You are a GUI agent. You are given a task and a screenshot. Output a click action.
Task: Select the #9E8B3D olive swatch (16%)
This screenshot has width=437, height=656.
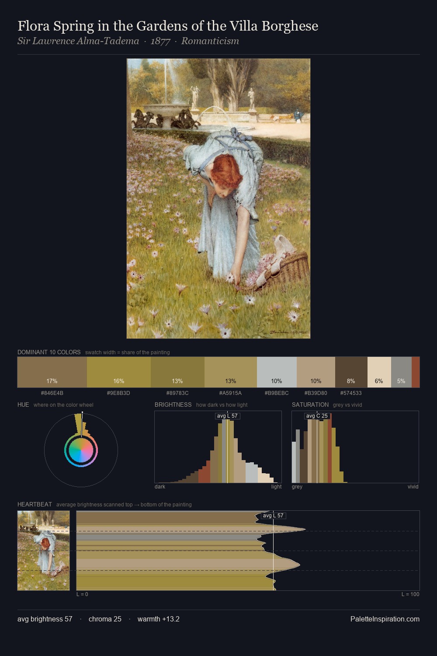119,372
